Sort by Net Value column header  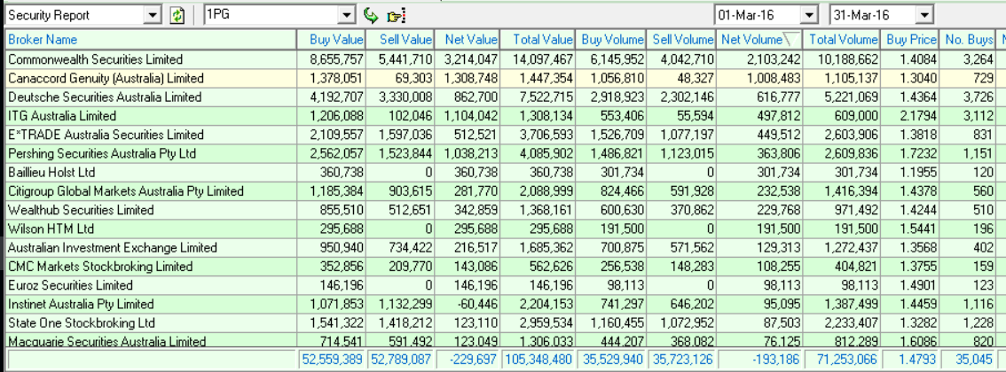(x=467, y=40)
